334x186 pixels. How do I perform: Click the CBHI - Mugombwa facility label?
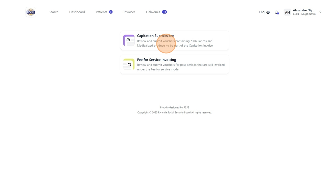pyautogui.click(x=304, y=14)
